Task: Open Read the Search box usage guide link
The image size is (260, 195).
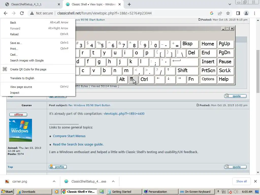Action: (78, 144)
